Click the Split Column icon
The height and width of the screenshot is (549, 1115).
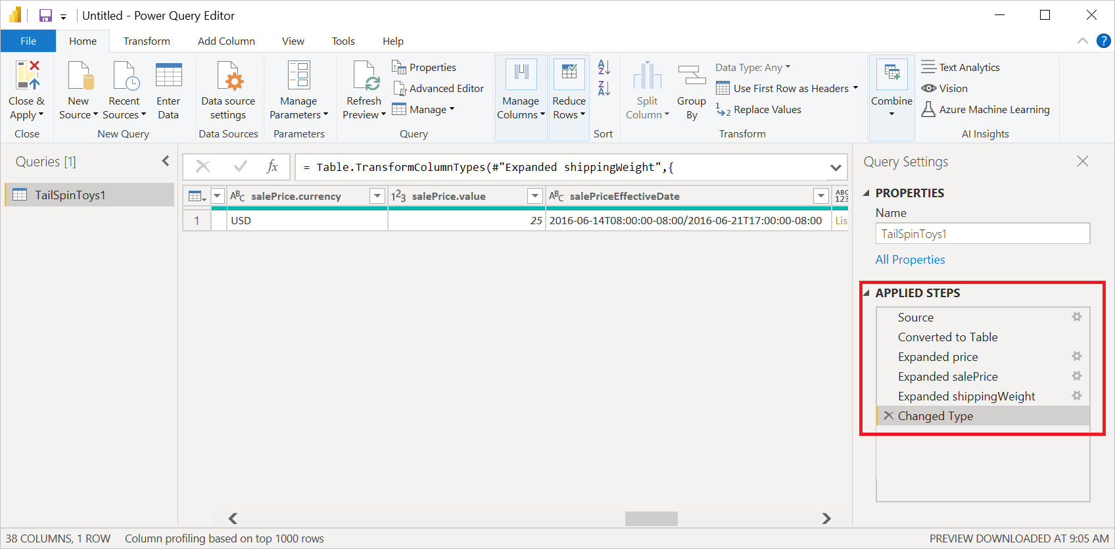pos(648,75)
